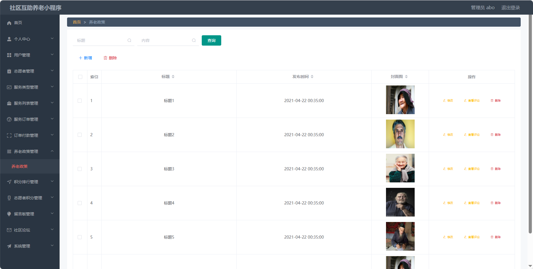The height and width of the screenshot is (269, 533).
Task: Toggle the select-all header checkbox
Action: point(80,77)
